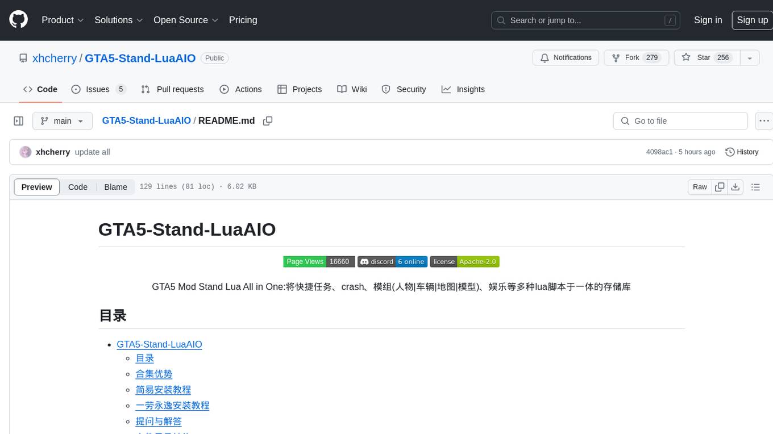Go to GTA5-Stand-LuaAIO breadcrumb root

coord(147,121)
